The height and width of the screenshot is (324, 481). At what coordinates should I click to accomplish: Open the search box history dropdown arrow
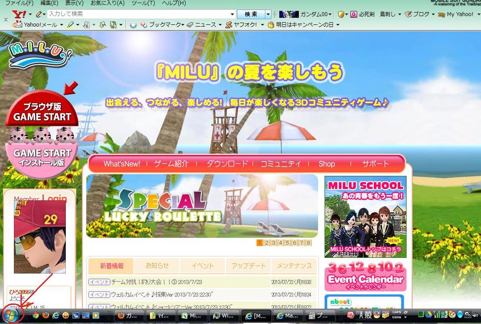tap(232, 15)
